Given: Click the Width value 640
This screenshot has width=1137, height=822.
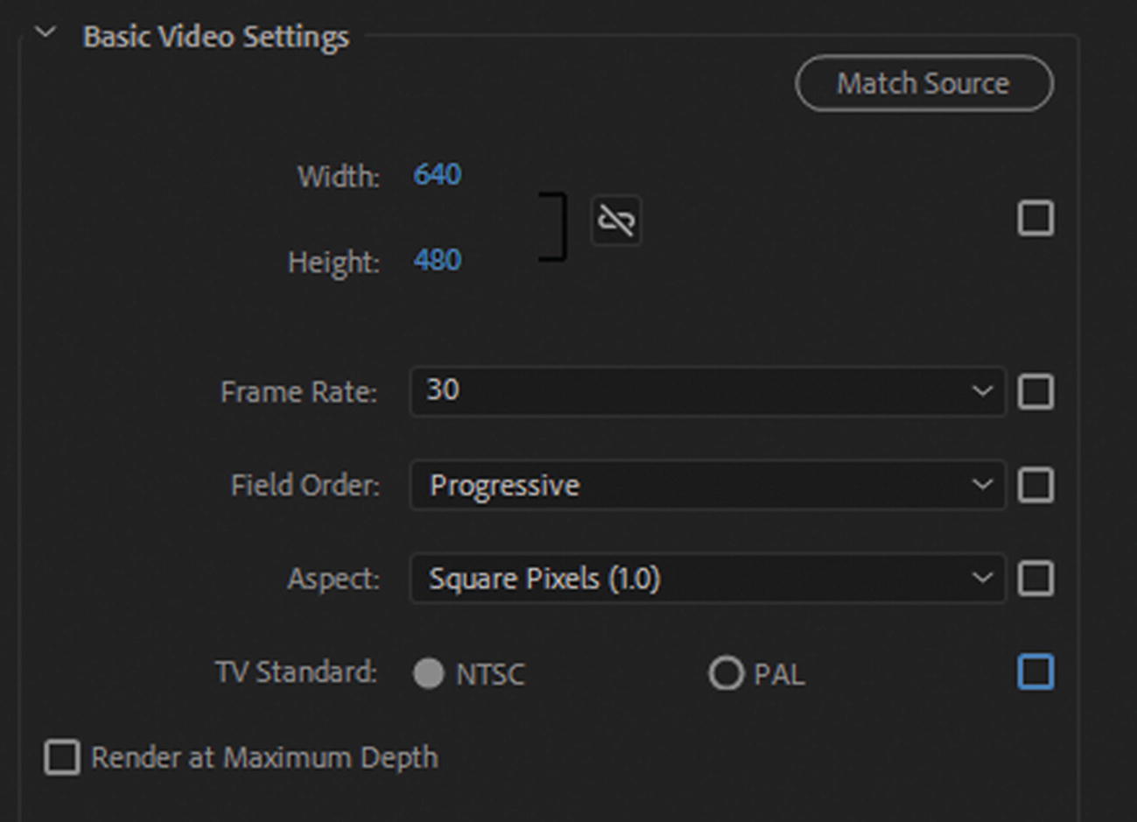Looking at the screenshot, I should point(437,175).
